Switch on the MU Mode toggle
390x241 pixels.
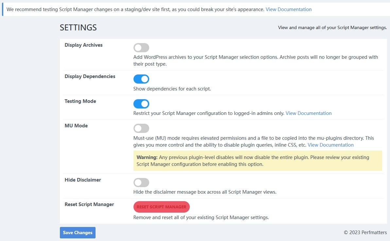tap(141, 128)
